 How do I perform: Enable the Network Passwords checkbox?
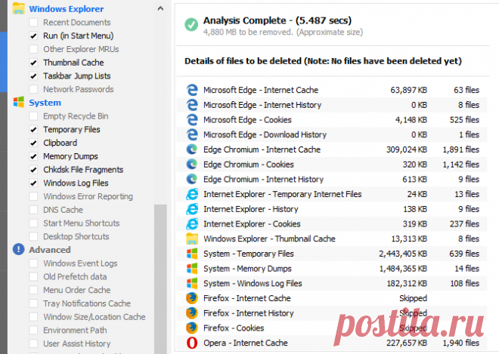33,89
